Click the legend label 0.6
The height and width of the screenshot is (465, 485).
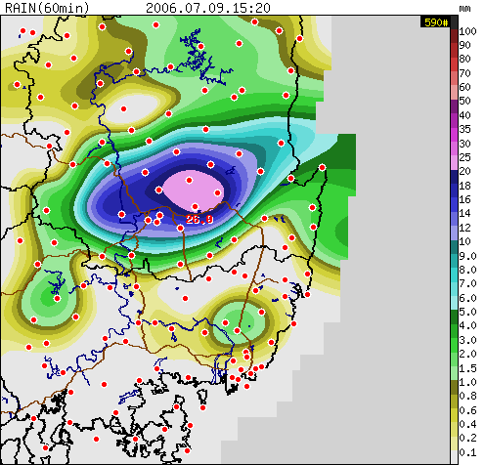(467, 410)
